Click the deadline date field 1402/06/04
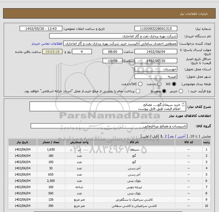This screenshot has width=219, height=212. click(x=156, y=52)
